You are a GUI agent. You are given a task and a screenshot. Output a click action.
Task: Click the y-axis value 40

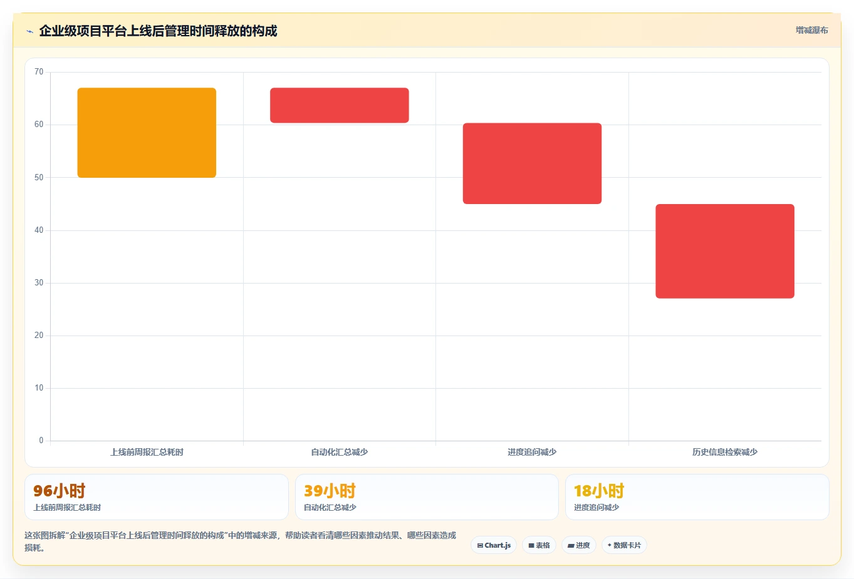pos(39,230)
